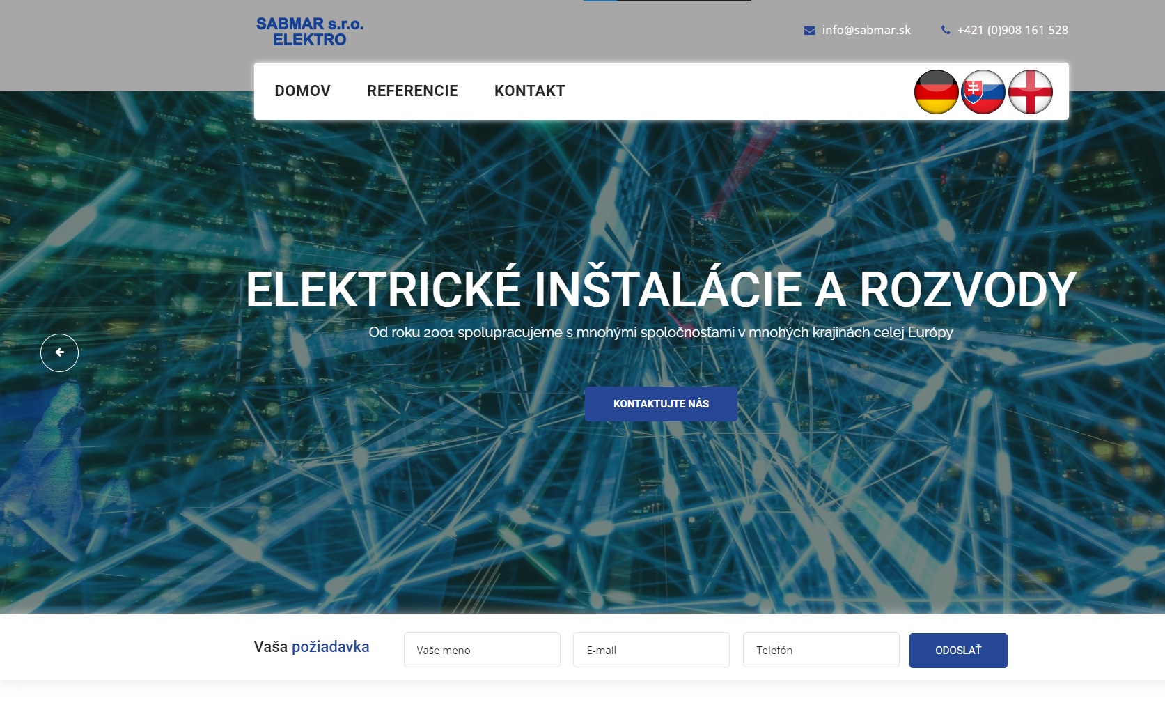The height and width of the screenshot is (723, 1165).
Task: Call +421 (0)908 161 528 link
Action: [x=1012, y=30]
